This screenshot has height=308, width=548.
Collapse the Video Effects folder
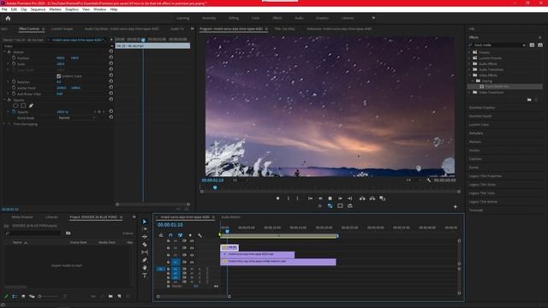click(470, 75)
